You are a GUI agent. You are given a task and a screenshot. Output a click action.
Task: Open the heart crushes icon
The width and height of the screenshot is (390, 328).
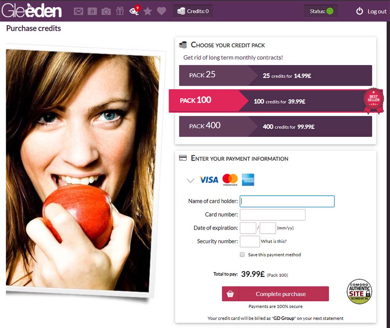161,11
